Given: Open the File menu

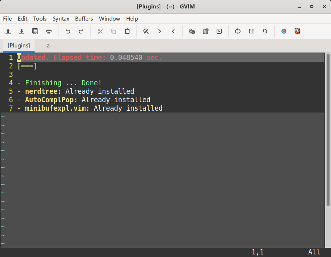Looking at the screenshot, I should click(x=7, y=19).
